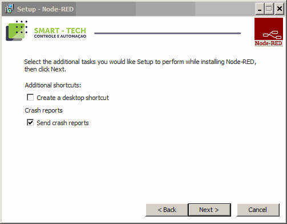Close the Setup - Node-RED window
This screenshot has height=224, width=287.
tap(280, 9)
